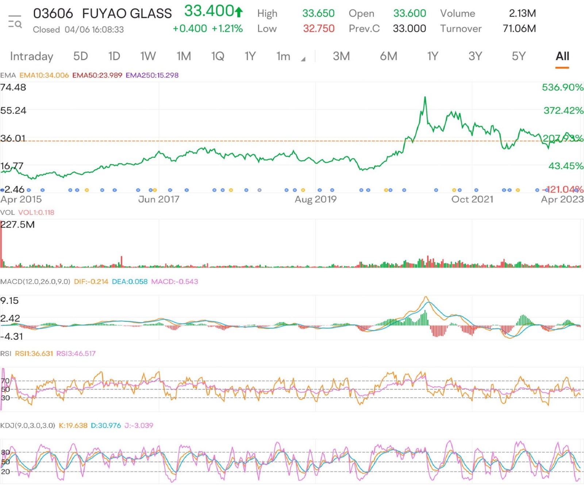
Task: Click the 74.48 price axis label
Action: pyautogui.click(x=14, y=87)
